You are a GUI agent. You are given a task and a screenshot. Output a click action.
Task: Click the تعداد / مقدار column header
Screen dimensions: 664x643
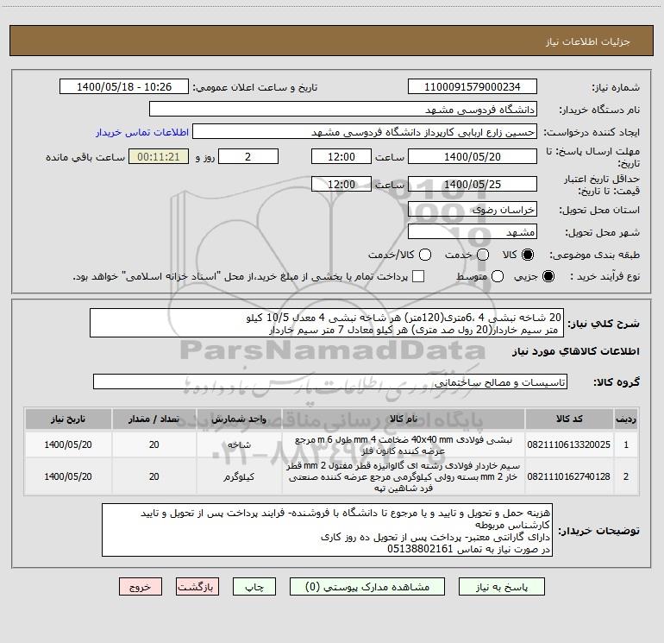pyautogui.click(x=154, y=419)
